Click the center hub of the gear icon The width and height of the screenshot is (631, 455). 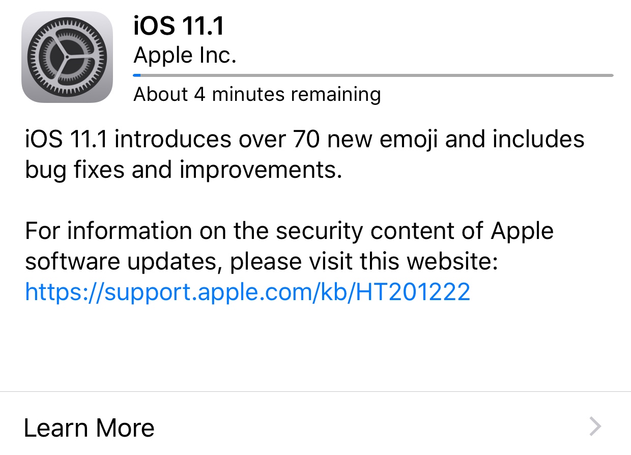pos(67,58)
